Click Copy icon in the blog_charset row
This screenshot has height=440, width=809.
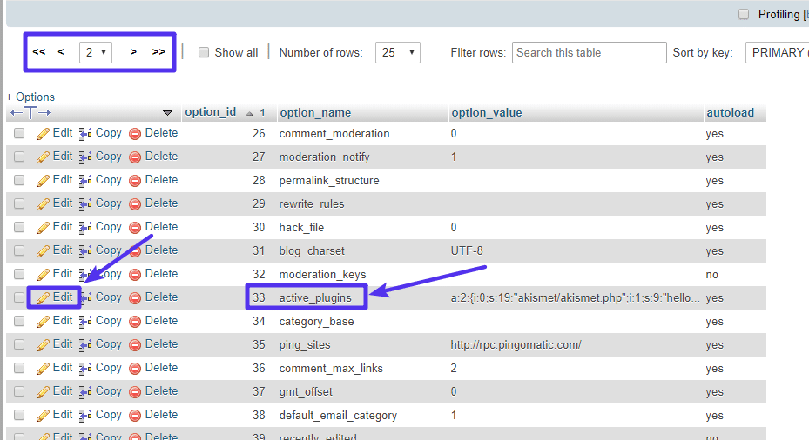click(x=85, y=250)
